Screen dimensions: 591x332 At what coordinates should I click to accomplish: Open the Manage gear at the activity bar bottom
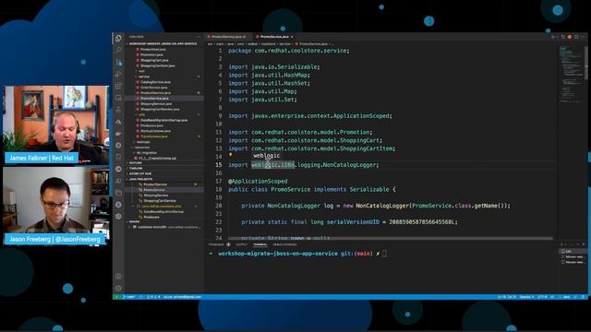[118, 289]
